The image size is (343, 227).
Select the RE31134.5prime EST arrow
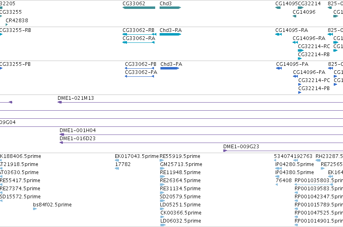(x=162, y=193)
